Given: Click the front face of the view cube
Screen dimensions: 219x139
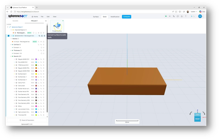Looking at the screenshot, I should (198, 119).
